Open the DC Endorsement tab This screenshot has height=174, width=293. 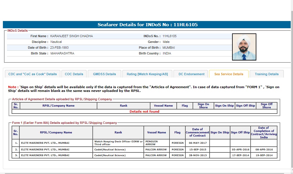coord(191,74)
